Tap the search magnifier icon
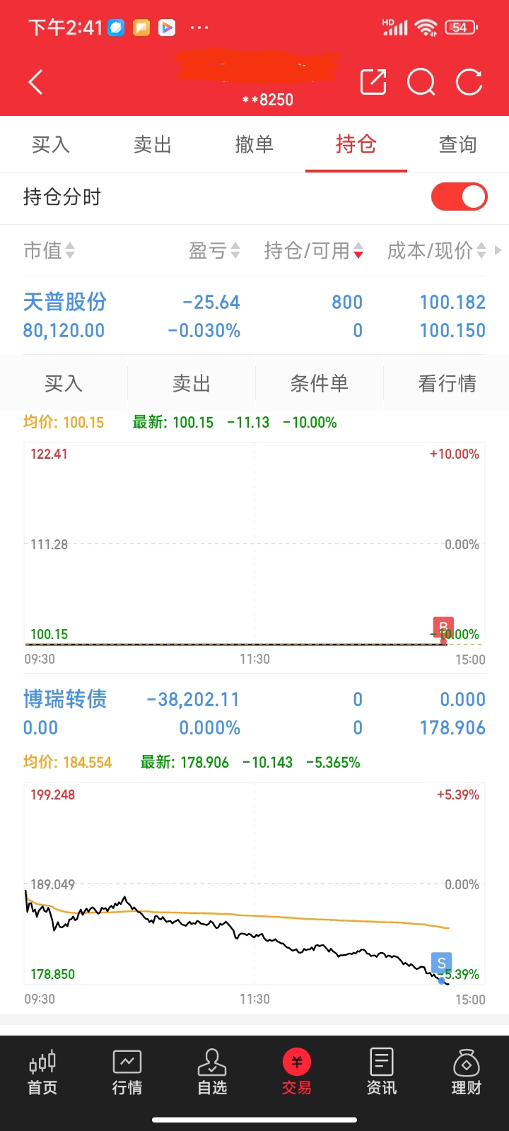 [x=421, y=83]
